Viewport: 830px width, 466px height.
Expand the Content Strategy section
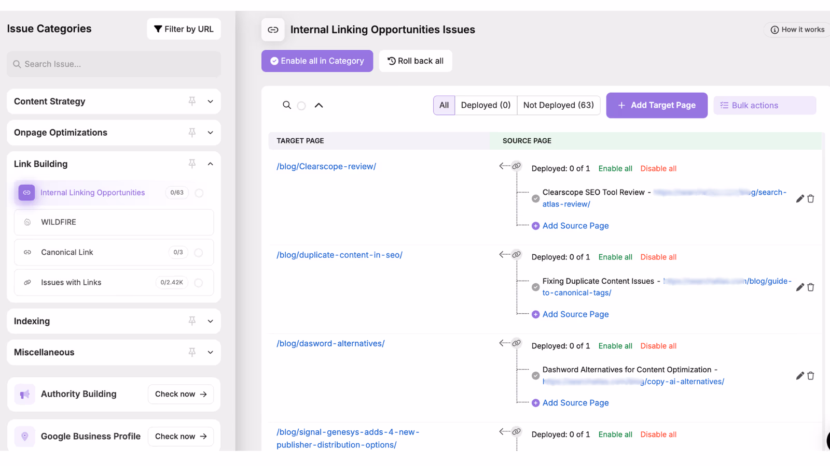pyautogui.click(x=210, y=101)
